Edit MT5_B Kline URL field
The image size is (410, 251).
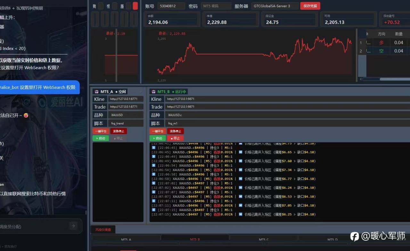pos(288,99)
